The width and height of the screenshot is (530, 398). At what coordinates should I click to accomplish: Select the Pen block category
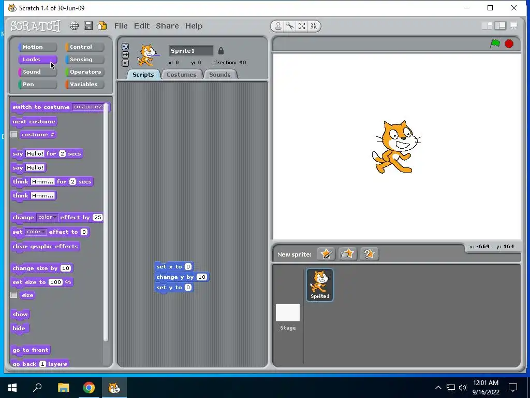pos(37,84)
